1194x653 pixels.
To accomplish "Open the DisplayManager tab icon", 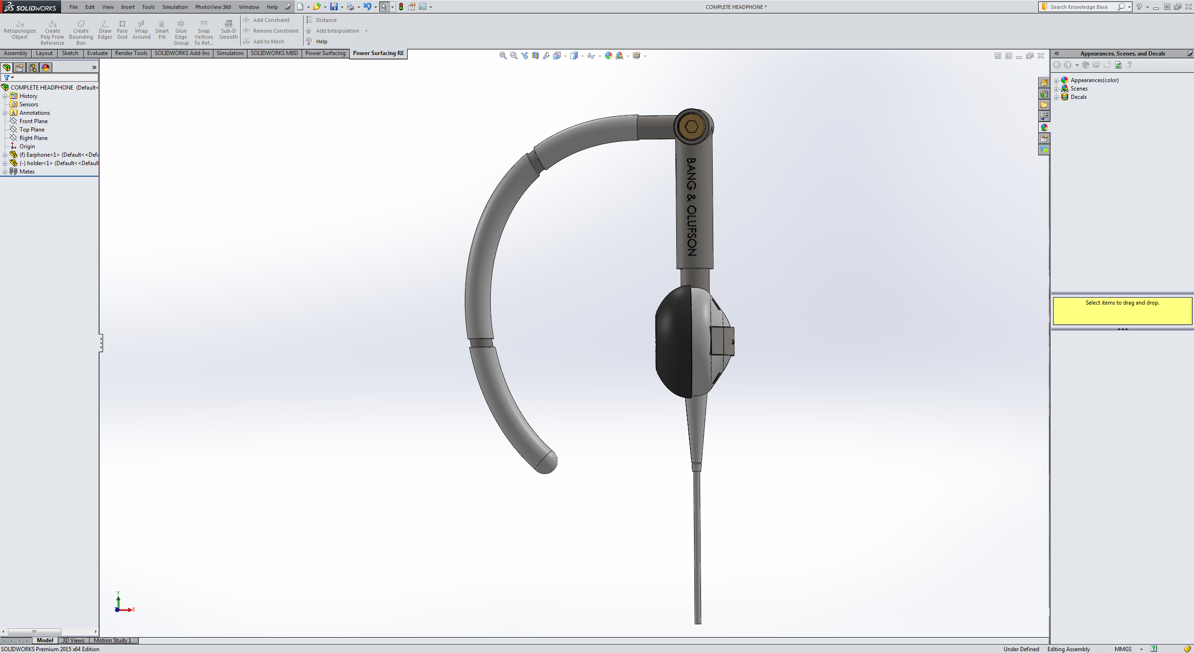I will (x=46, y=68).
